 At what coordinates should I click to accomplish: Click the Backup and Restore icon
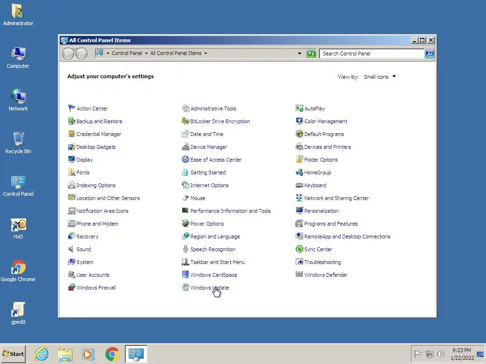[72, 121]
